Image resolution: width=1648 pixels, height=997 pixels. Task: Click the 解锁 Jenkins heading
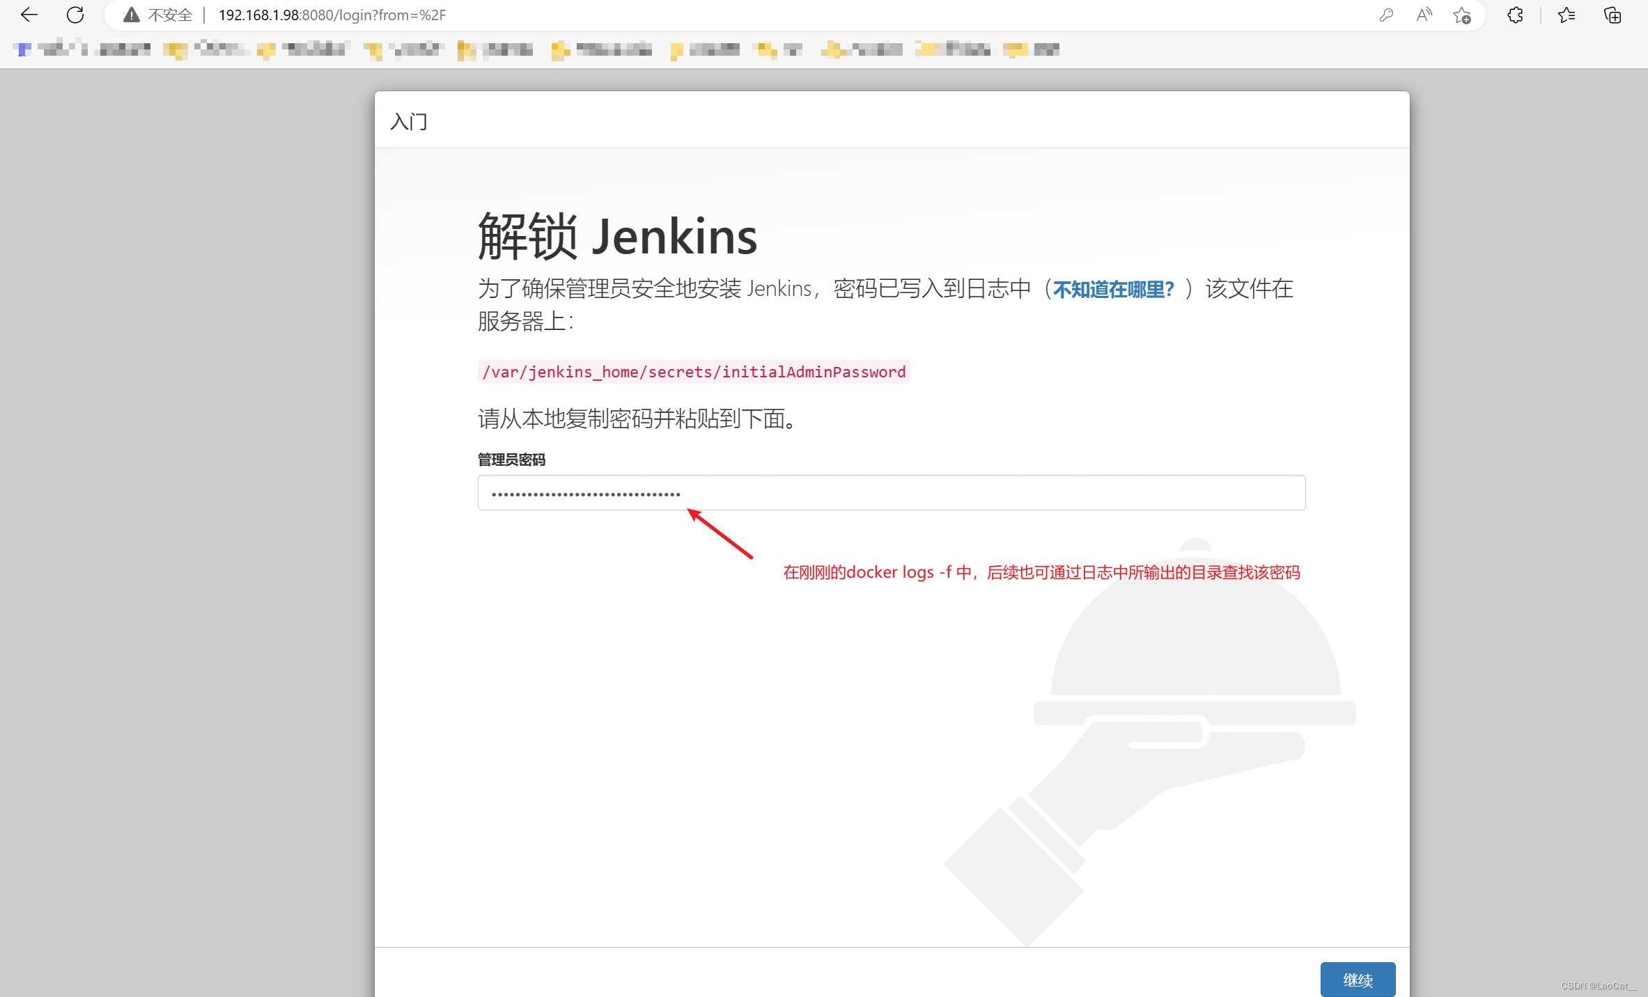coord(617,237)
